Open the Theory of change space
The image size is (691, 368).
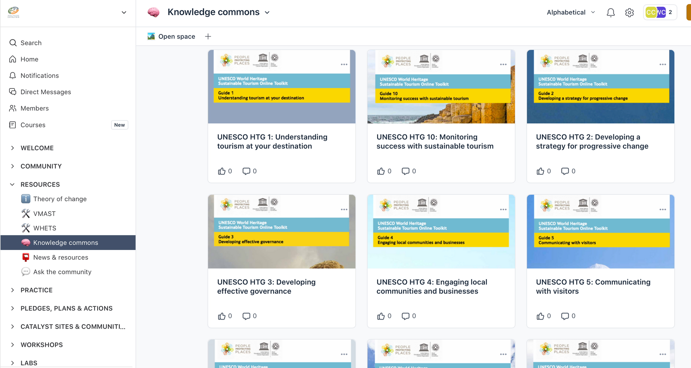click(x=60, y=199)
